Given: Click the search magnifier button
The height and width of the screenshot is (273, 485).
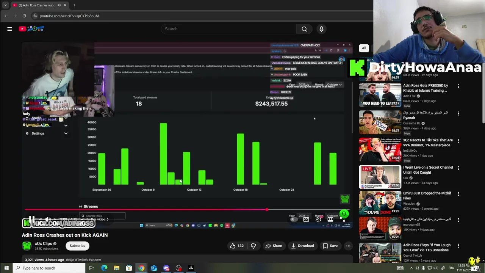Looking at the screenshot, I should click(304, 29).
